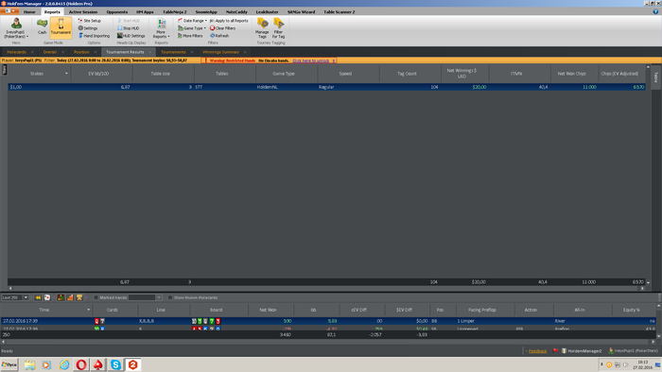The image size is (662, 372).
Task: Open the hero player selector icon
Action: pos(16,27)
